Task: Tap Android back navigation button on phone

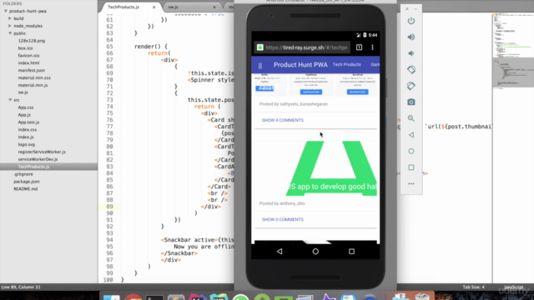Action: [280, 252]
